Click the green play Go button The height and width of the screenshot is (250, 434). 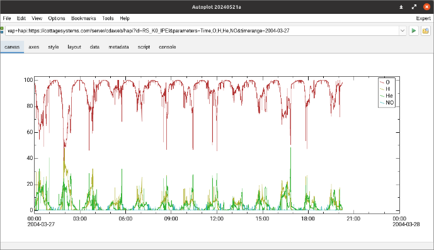tap(413, 30)
